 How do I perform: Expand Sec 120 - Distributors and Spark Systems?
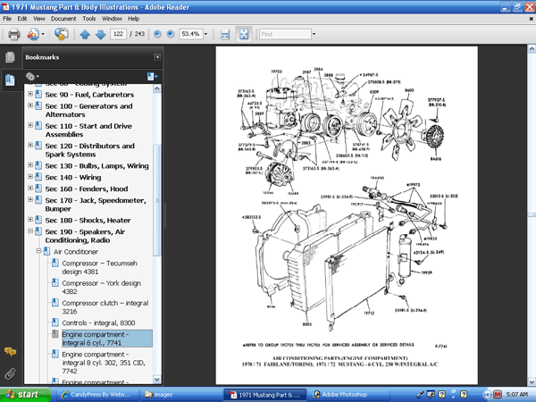(30, 145)
